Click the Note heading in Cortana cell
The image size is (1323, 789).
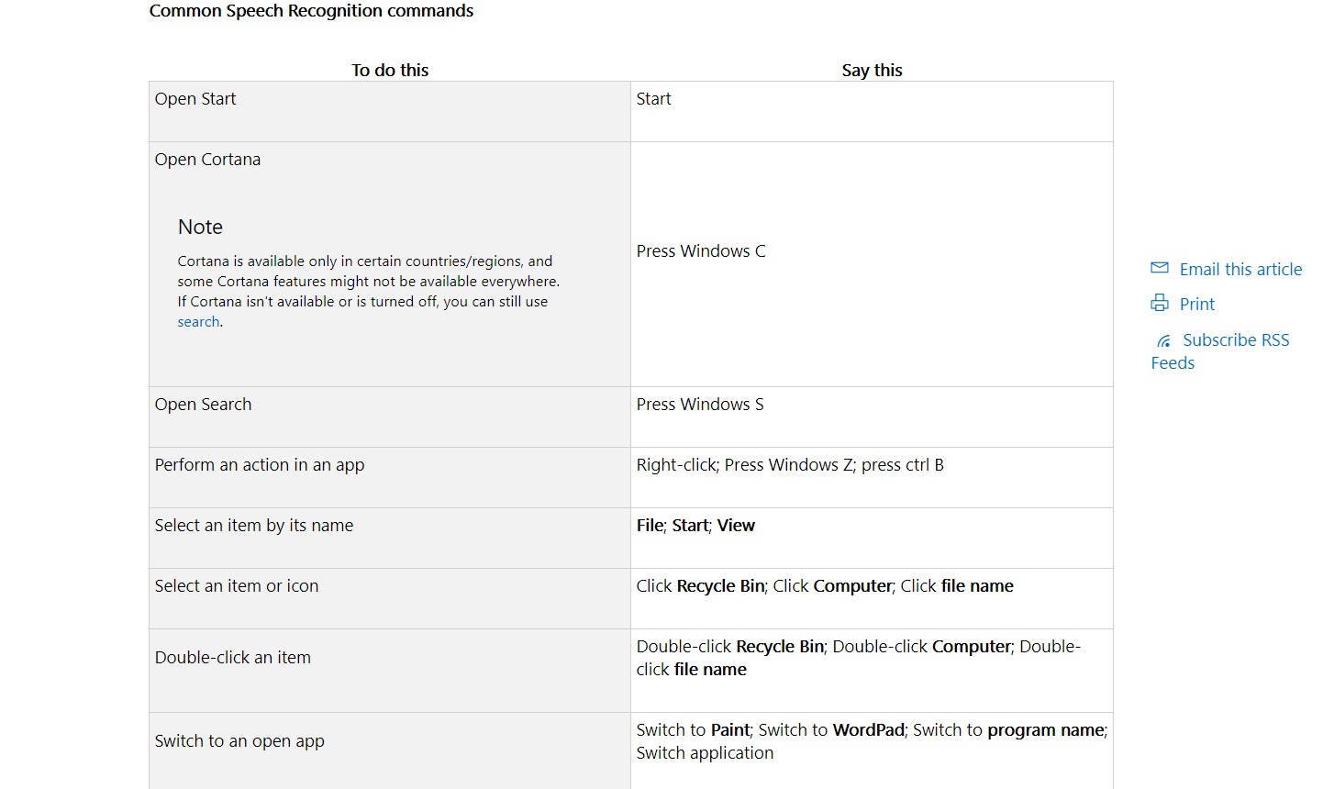click(x=200, y=227)
